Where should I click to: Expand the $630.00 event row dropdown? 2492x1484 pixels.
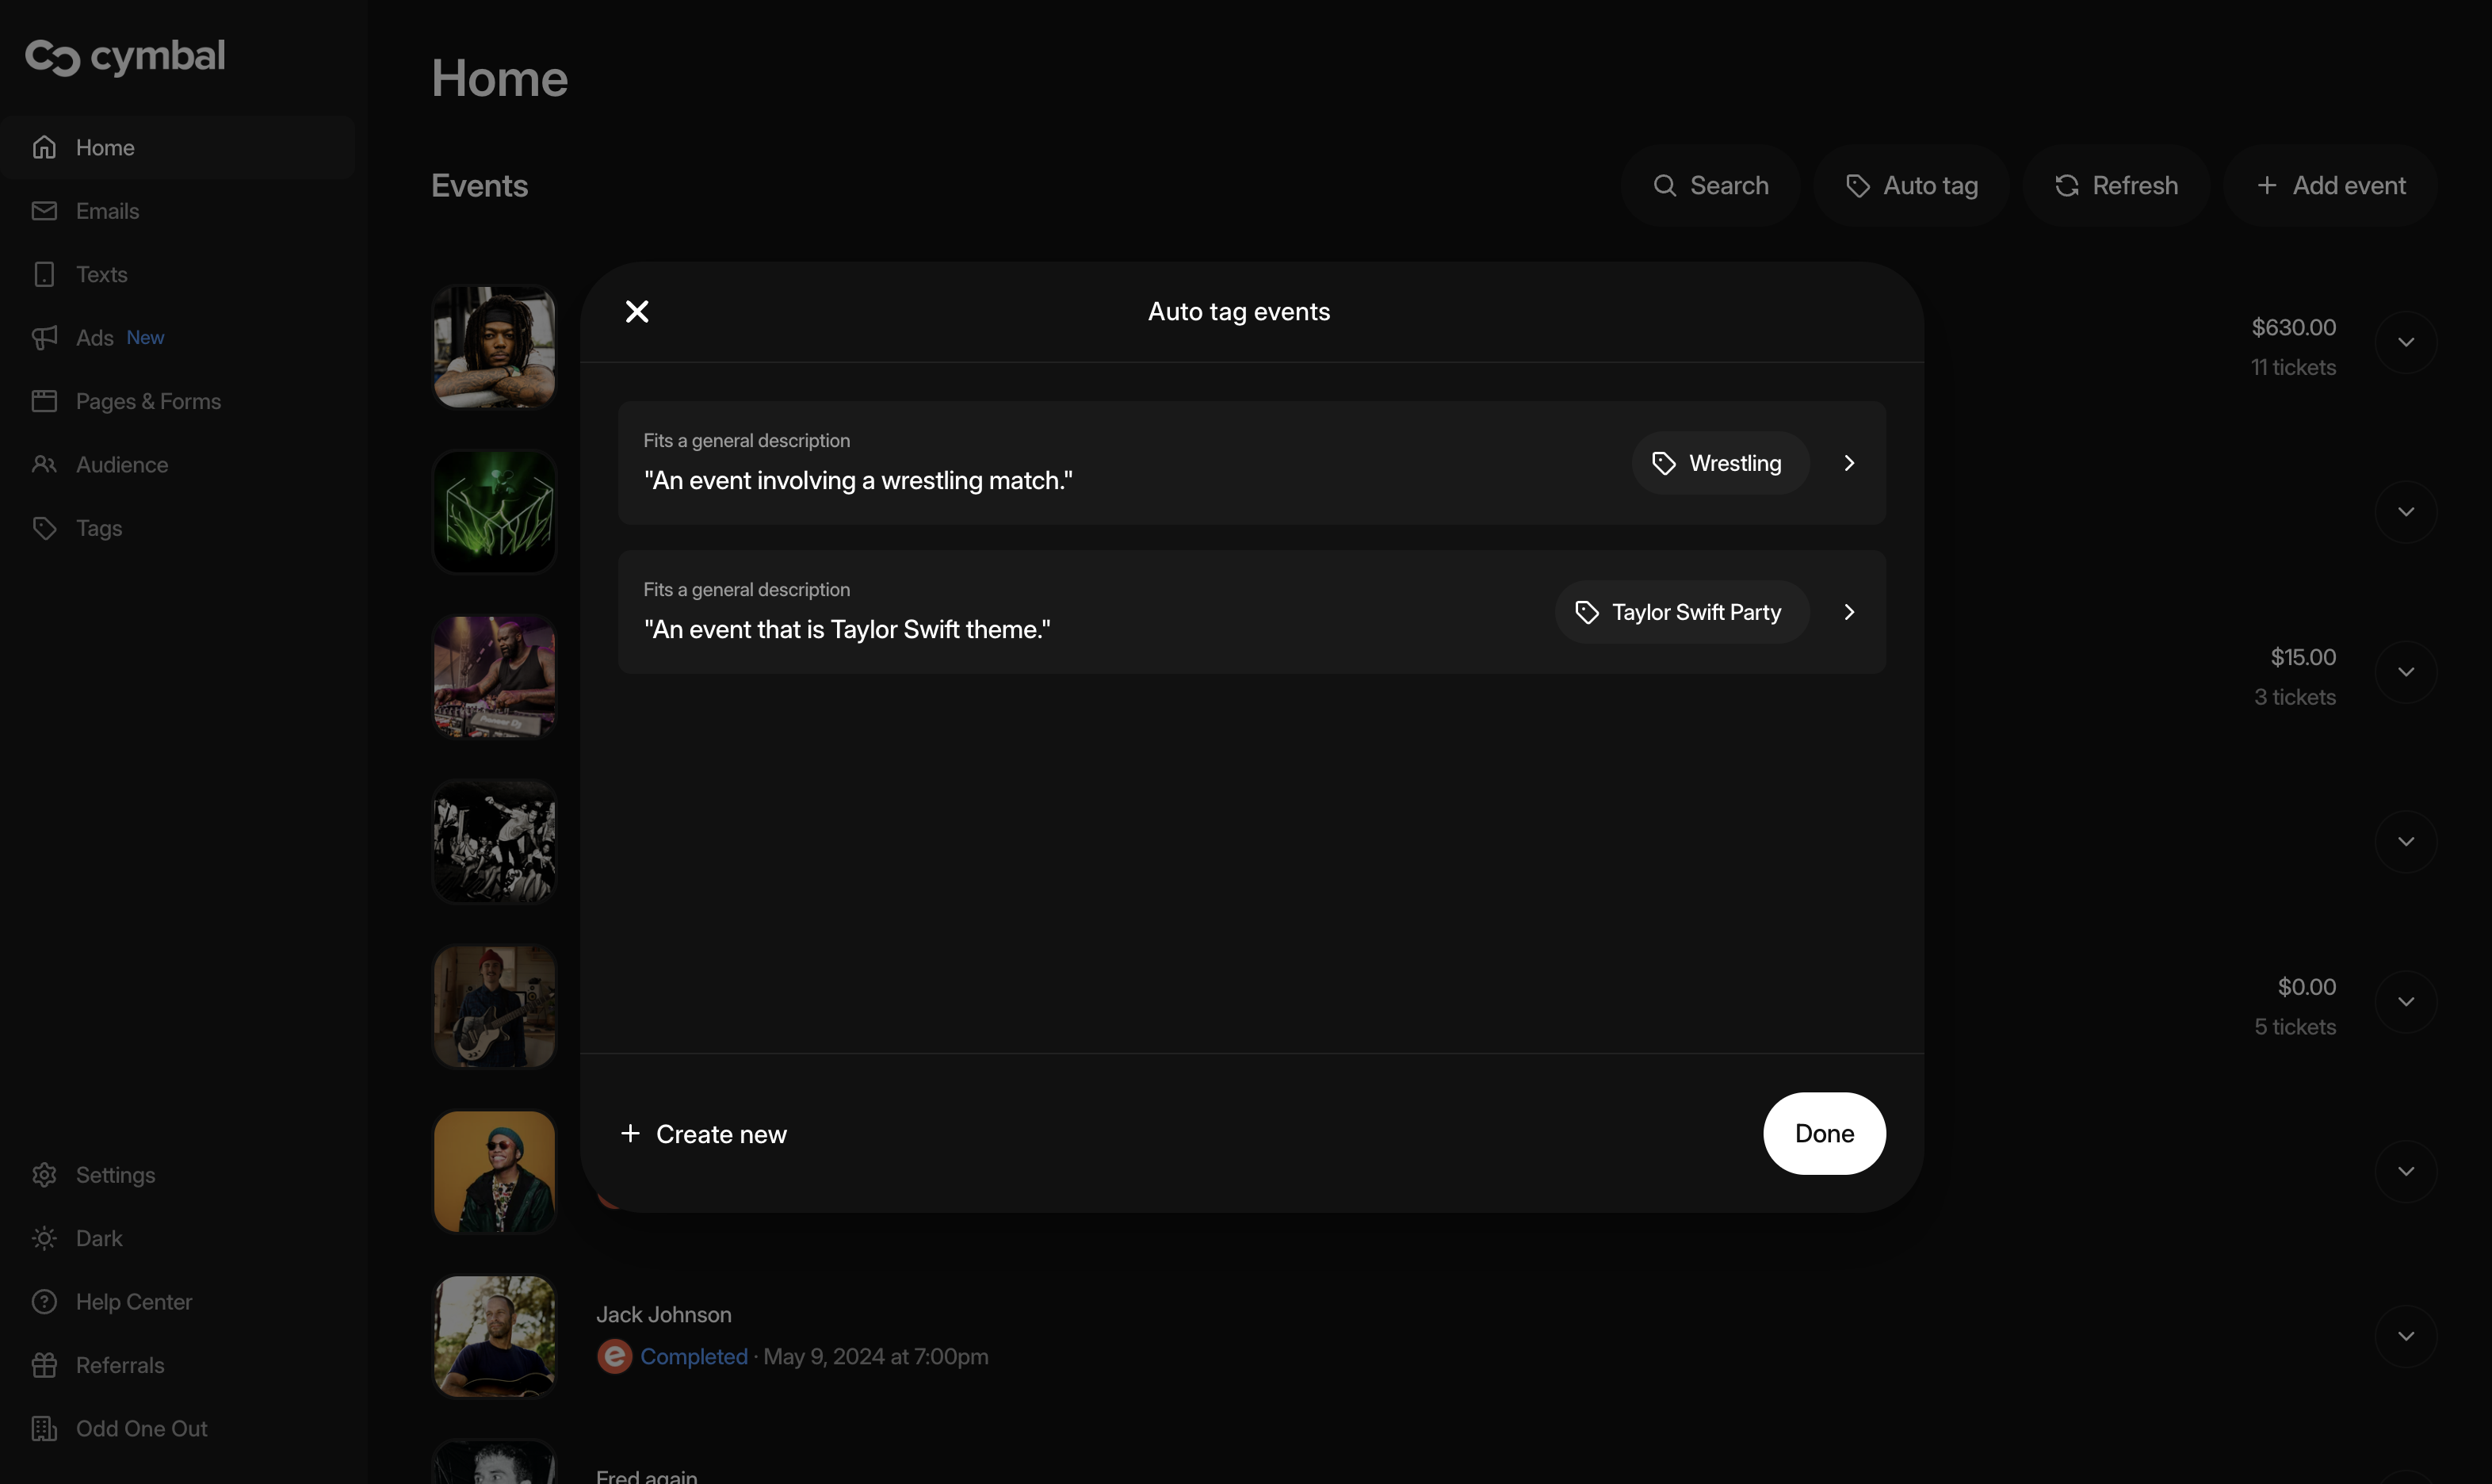coord(2405,342)
